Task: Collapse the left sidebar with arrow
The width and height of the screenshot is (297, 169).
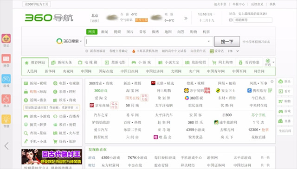Action: click(6, 146)
